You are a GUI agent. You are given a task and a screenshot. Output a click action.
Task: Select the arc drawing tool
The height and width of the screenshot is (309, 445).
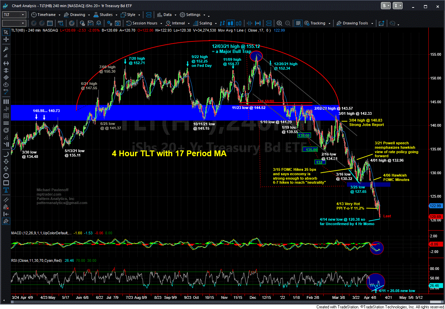click(x=6, y=155)
